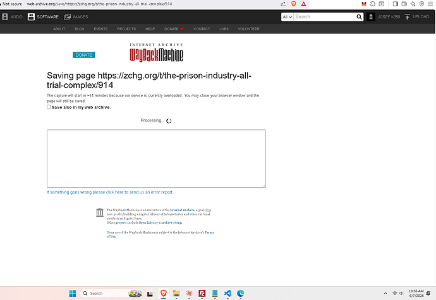
Task: Open Microsoft Edge in taskbar
Action: pyautogui.click(x=241, y=293)
